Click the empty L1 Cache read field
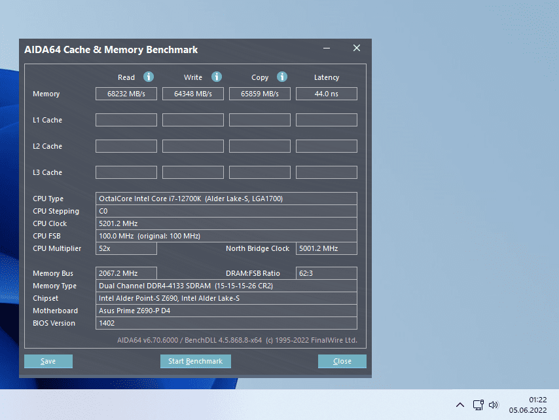The width and height of the screenshot is (559, 420). coord(126,120)
